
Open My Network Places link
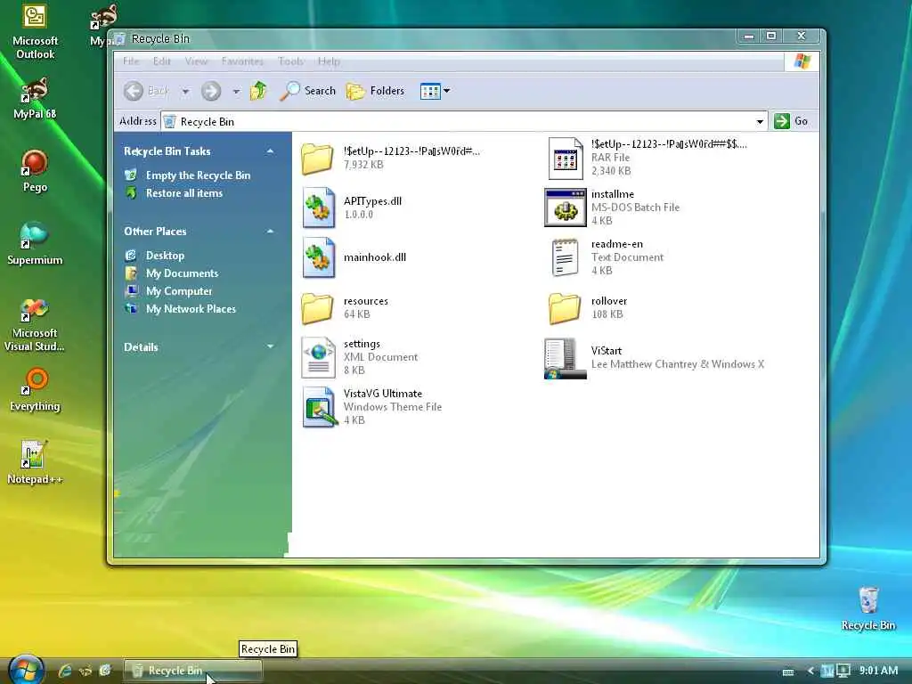pyautogui.click(x=191, y=309)
